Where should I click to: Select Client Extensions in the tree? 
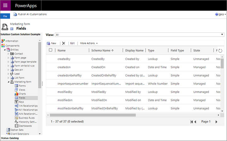[20, 134]
